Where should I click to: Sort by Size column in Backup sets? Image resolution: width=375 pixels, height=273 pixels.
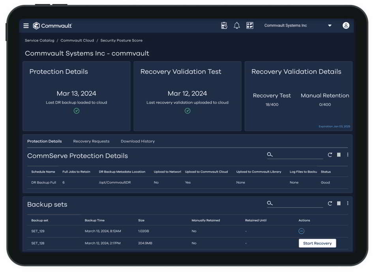[141, 220]
